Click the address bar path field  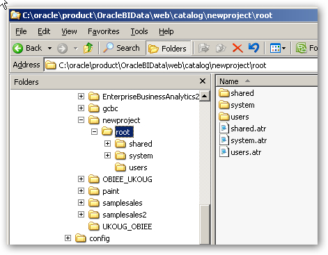(x=181, y=65)
